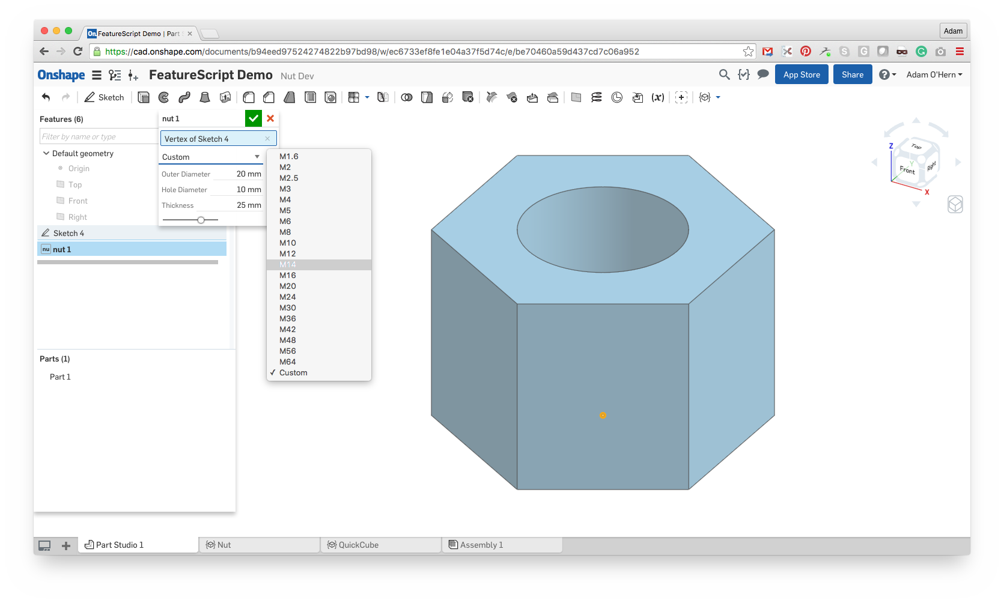
Task: Switch to the Nut tab
Action: [225, 544]
